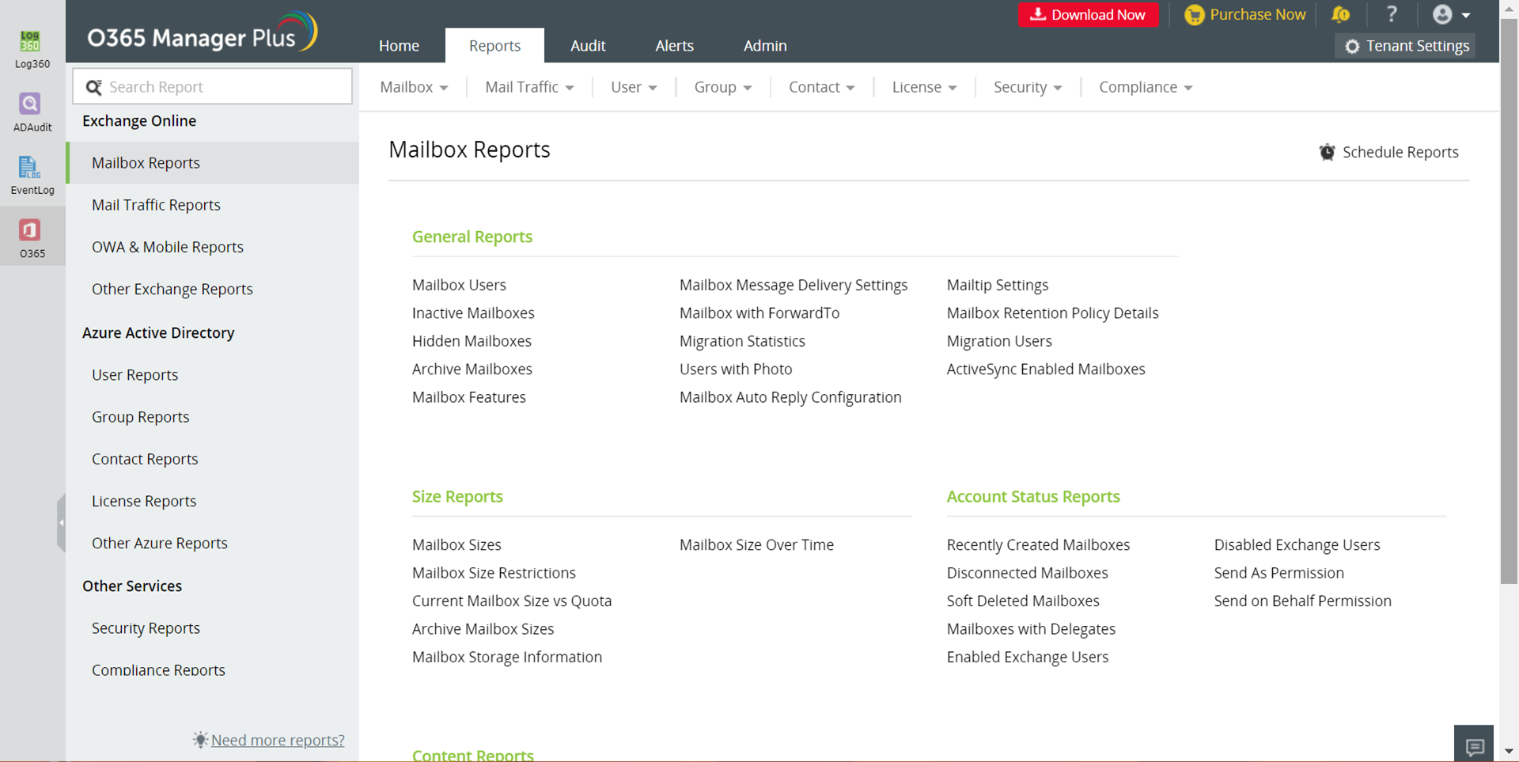
Task: Collapse the left sidebar panel handle
Action: 61,522
